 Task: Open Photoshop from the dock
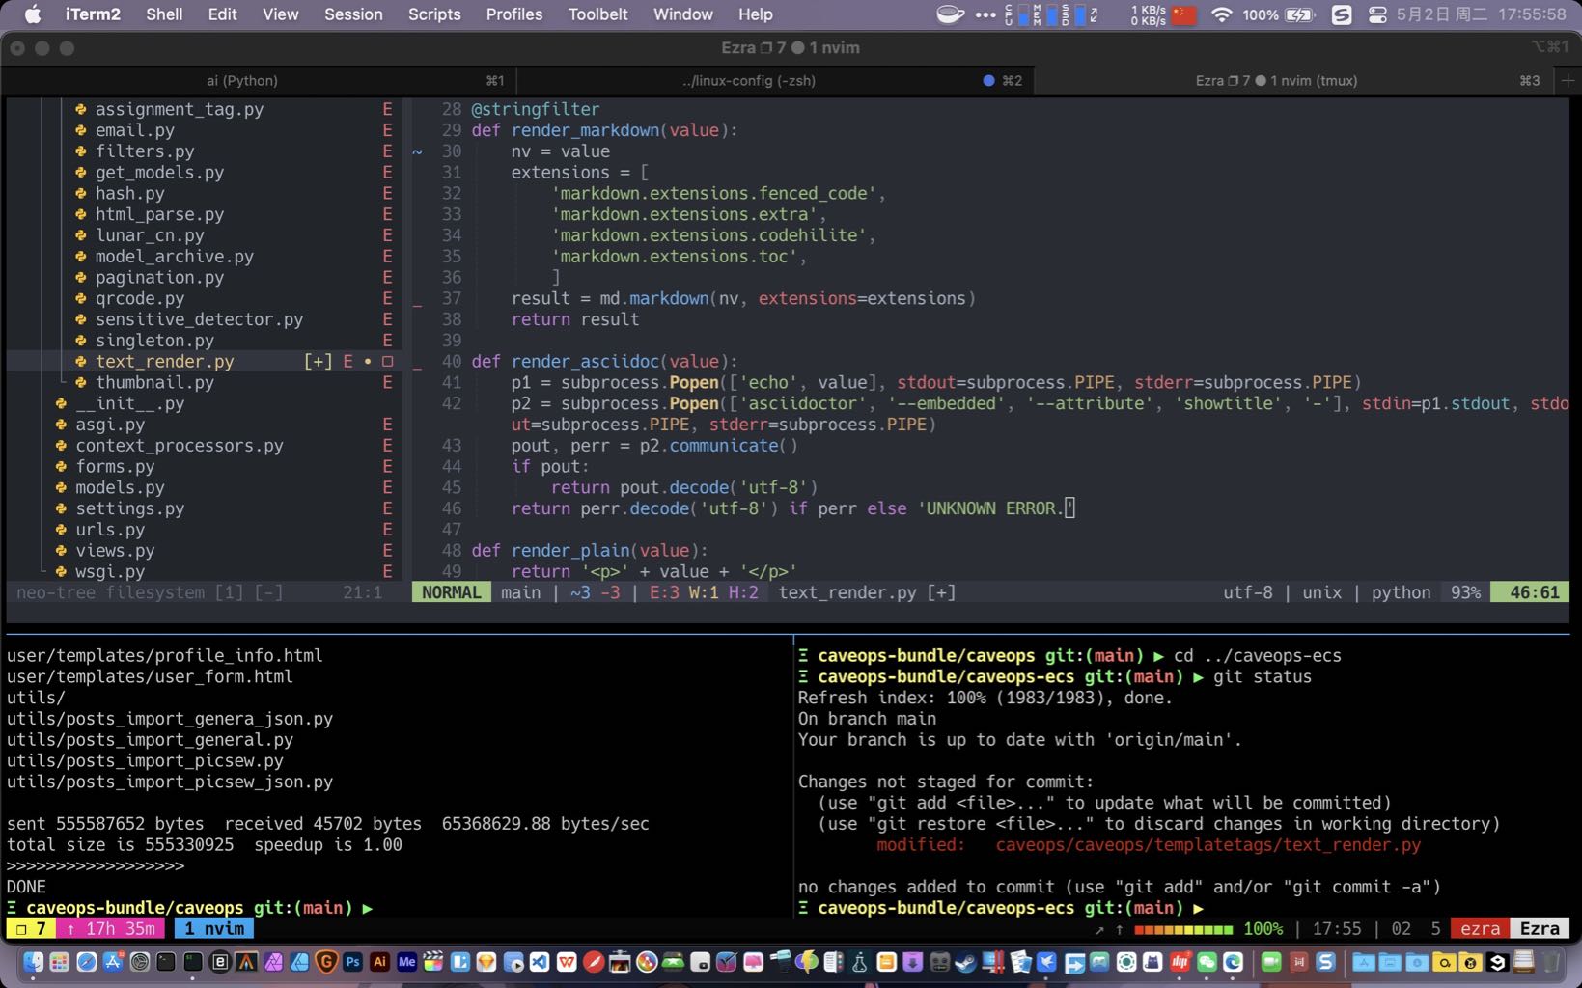click(x=352, y=962)
